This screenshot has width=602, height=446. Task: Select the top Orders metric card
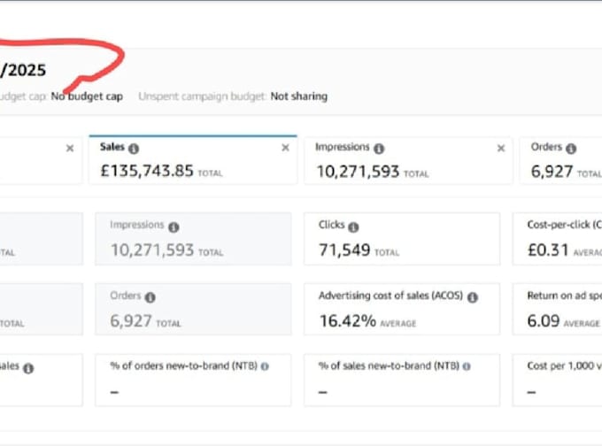[561, 160]
